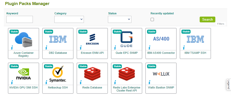The width and height of the screenshot is (231, 95).
Task: Click the IBM logo on DB2 Database card
Action: click(x=58, y=39)
